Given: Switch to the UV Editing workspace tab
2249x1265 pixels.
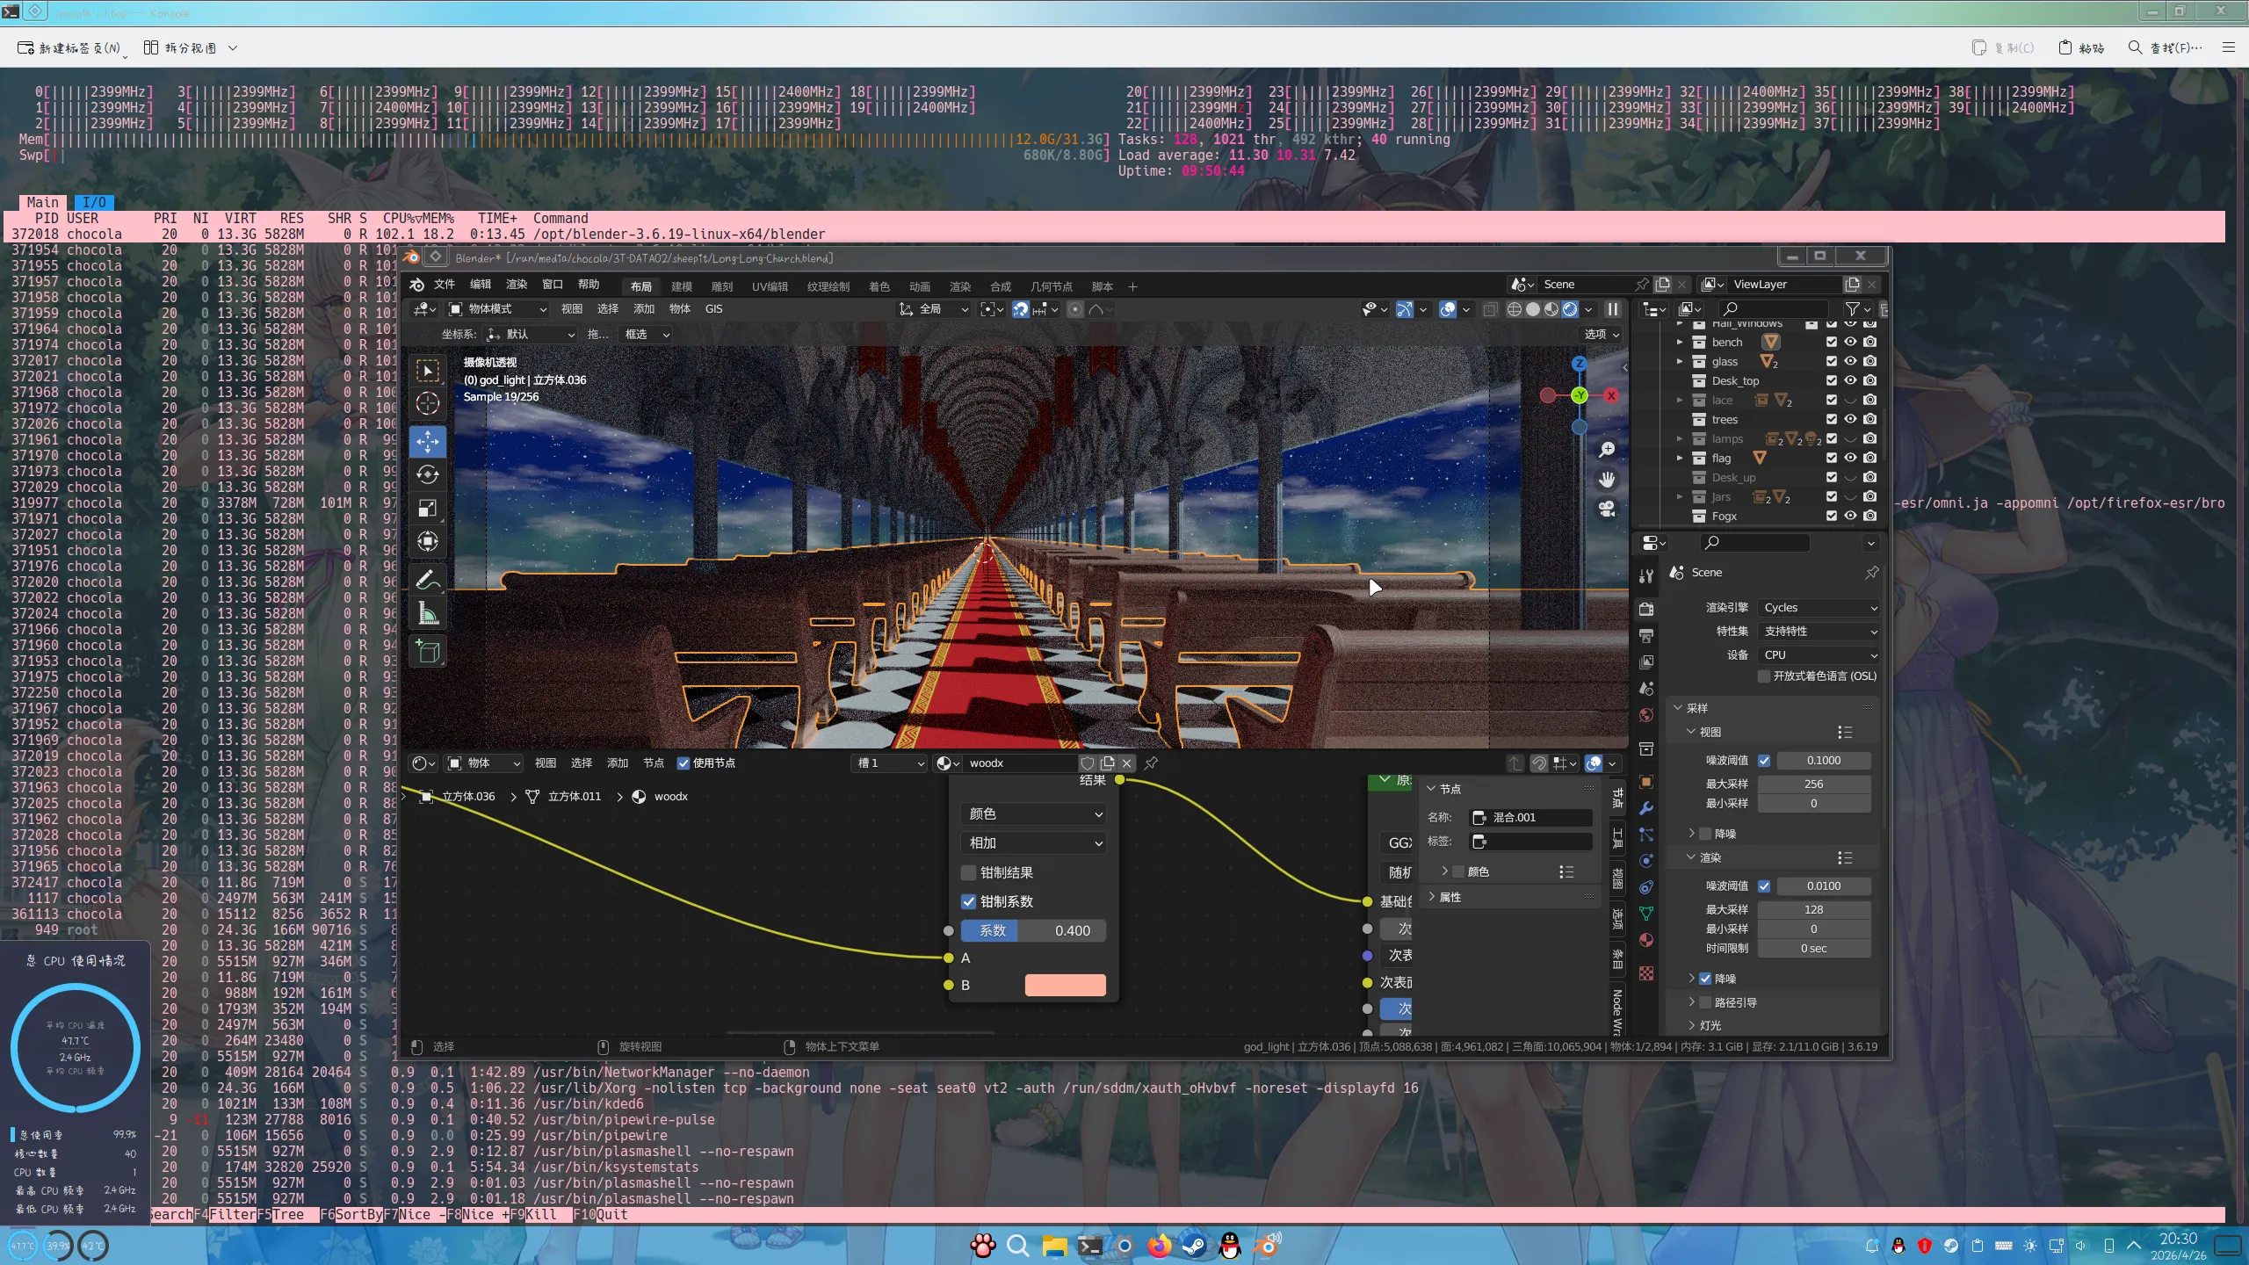Looking at the screenshot, I should pyautogui.click(x=770, y=286).
